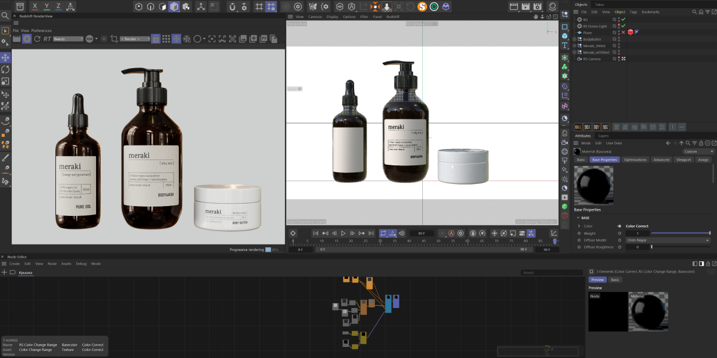Screen dimensions: 717x358
Task: Open the Tags menu in Objects manager
Action: tap(633, 12)
